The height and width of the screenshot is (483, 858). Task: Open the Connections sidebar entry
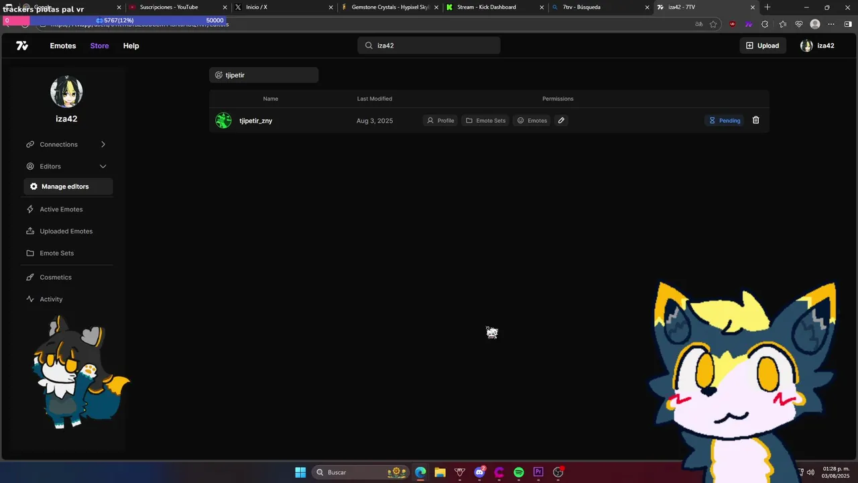click(66, 144)
